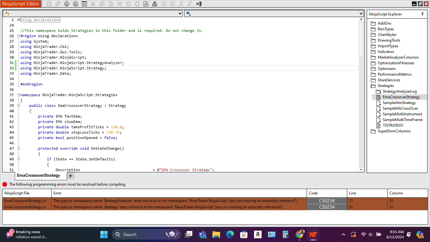Open the Windows Start menu
This screenshot has width=430, height=242.
coord(104,234)
